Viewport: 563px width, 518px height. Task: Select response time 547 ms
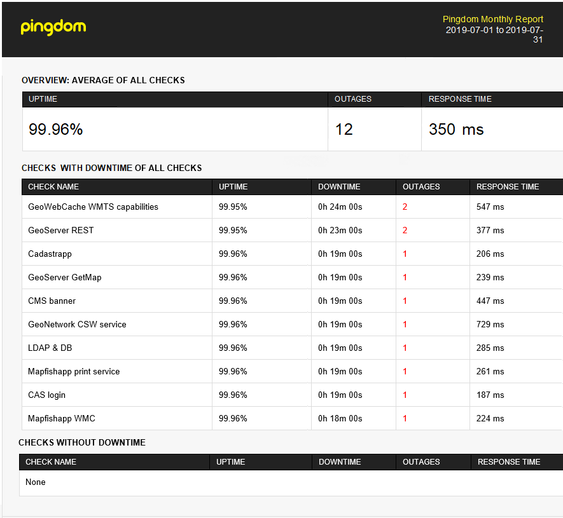click(490, 207)
